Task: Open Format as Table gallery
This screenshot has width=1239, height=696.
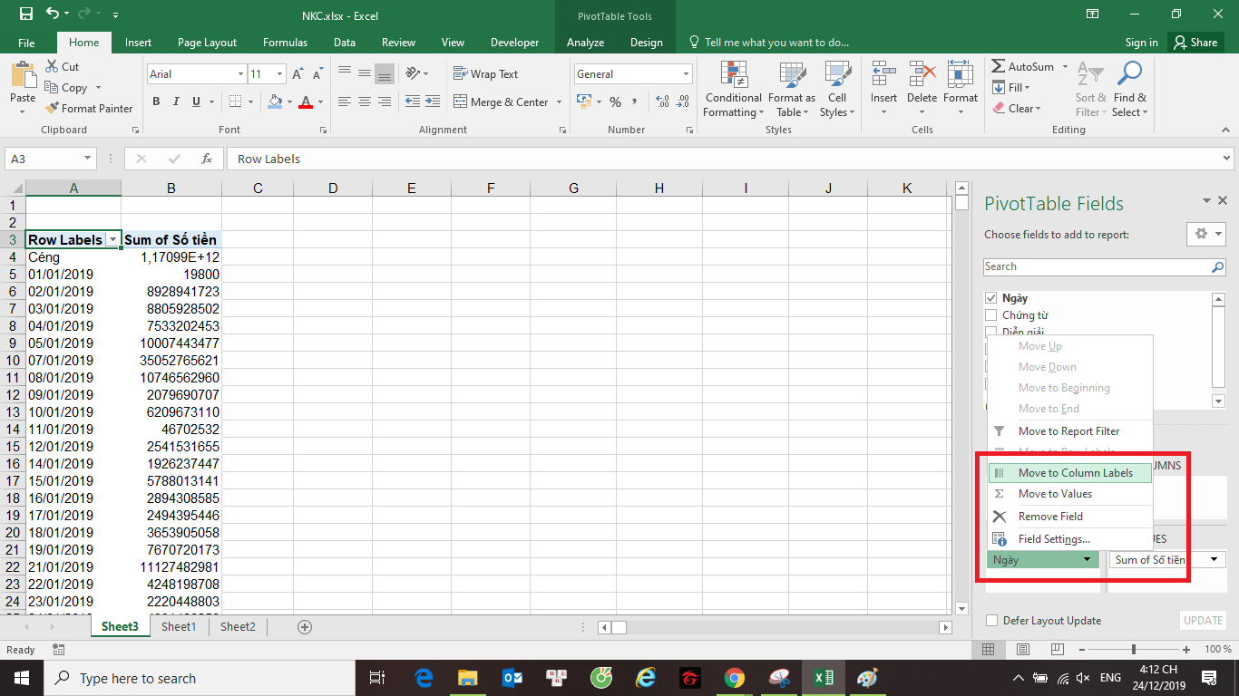Action: coord(791,91)
